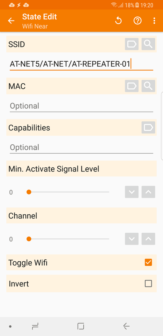163x336 pixels.
Task: Decrease the Channel value
Action: click(132, 239)
